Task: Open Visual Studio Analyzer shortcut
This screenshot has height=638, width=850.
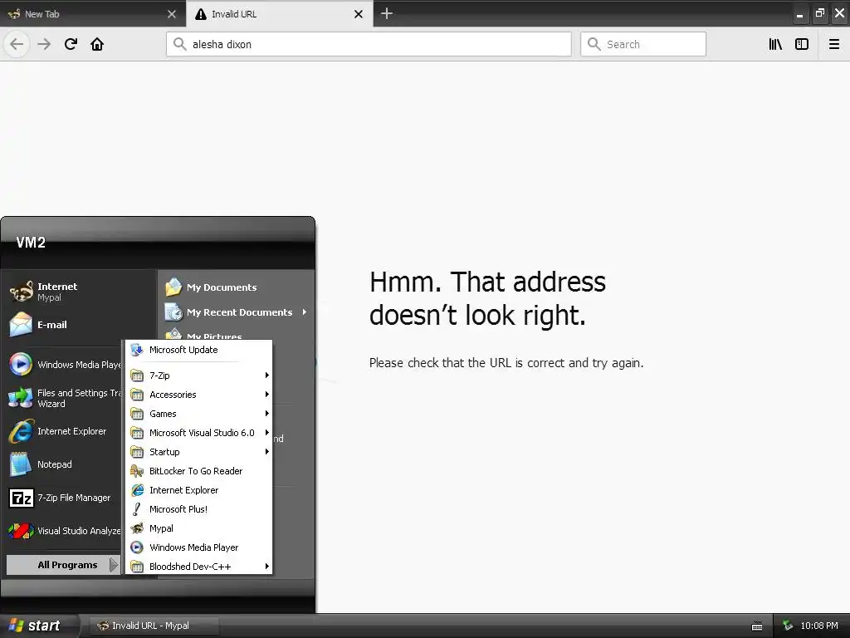Action: coord(65,531)
